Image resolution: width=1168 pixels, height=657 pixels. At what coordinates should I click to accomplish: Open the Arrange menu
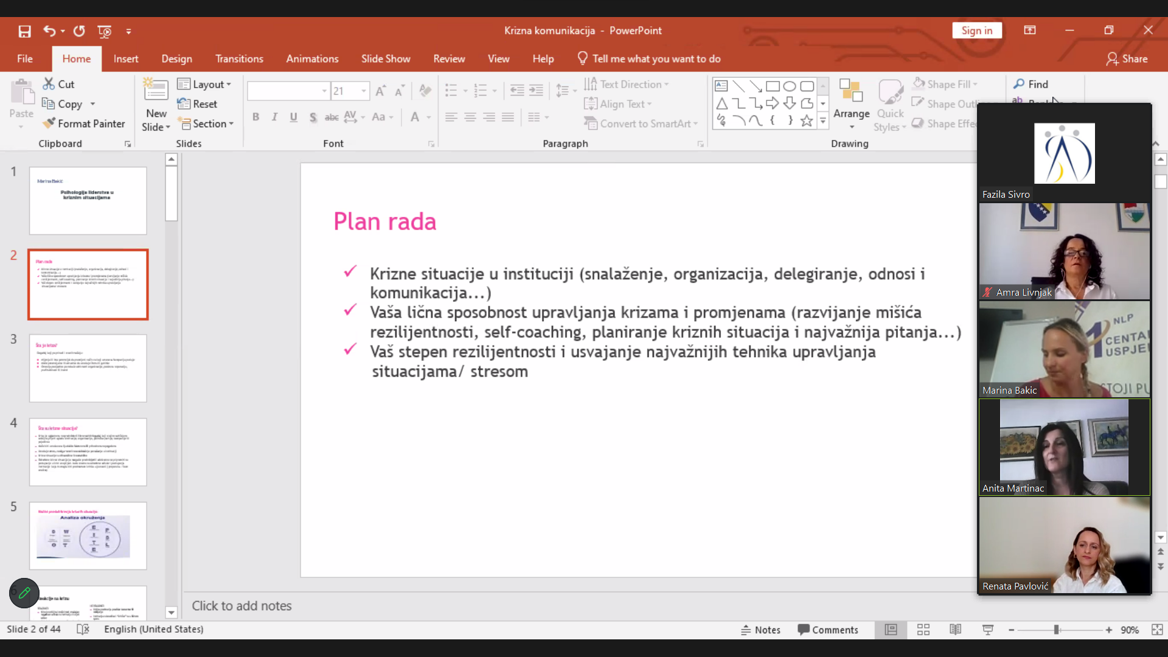(851, 105)
